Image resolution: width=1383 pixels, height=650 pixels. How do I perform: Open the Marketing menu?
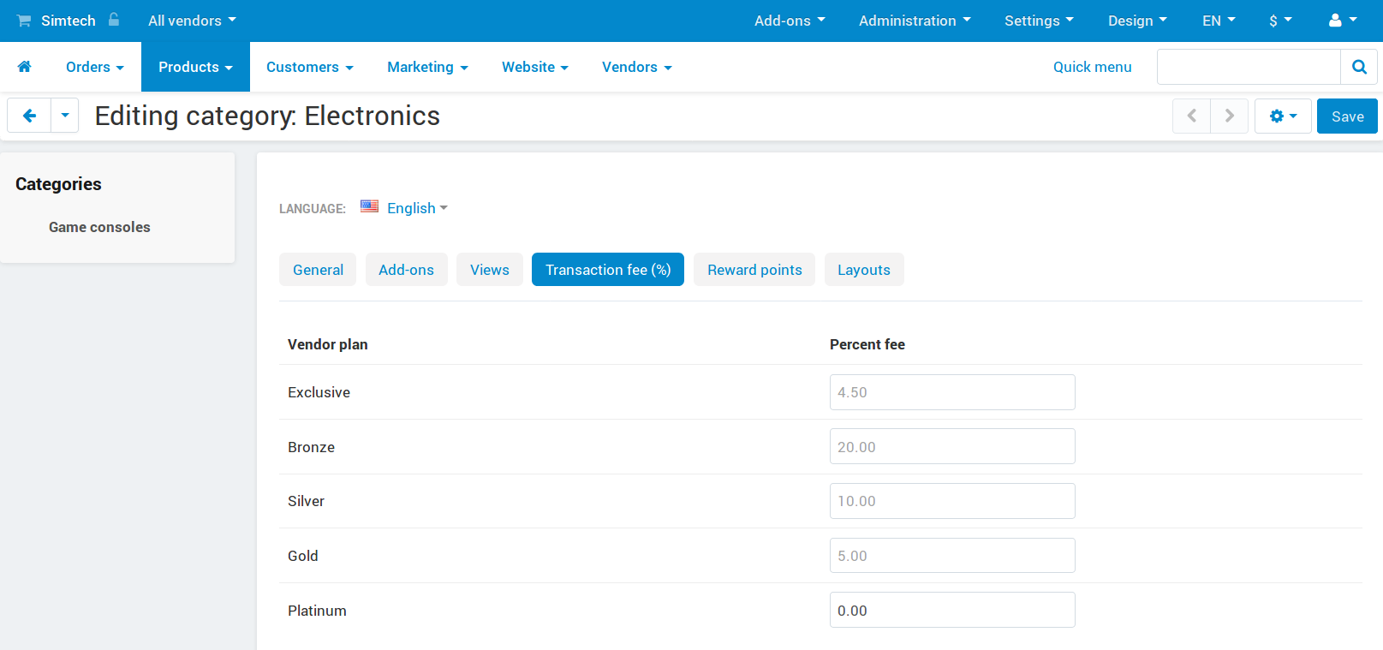pyautogui.click(x=427, y=67)
